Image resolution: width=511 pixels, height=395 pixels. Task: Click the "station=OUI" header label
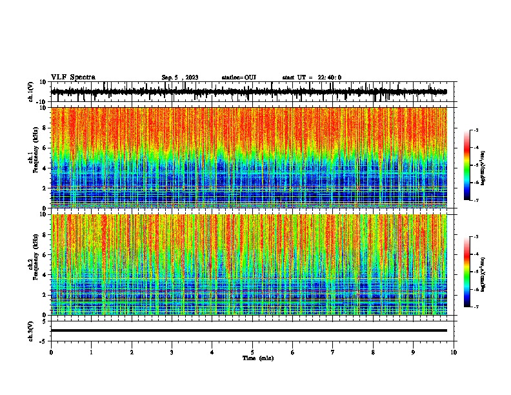[x=239, y=77]
